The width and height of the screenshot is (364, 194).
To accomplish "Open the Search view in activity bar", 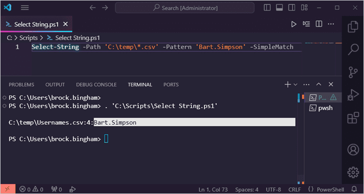I will (353, 49).
